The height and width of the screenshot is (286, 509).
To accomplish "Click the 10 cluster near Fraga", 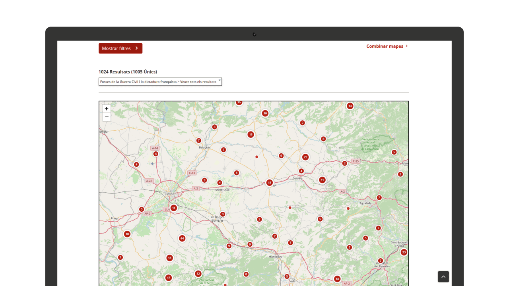I will 127,234.
